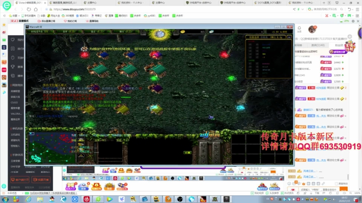
Task: Click the day-night clock orb in game
Action: click(x=159, y=34)
